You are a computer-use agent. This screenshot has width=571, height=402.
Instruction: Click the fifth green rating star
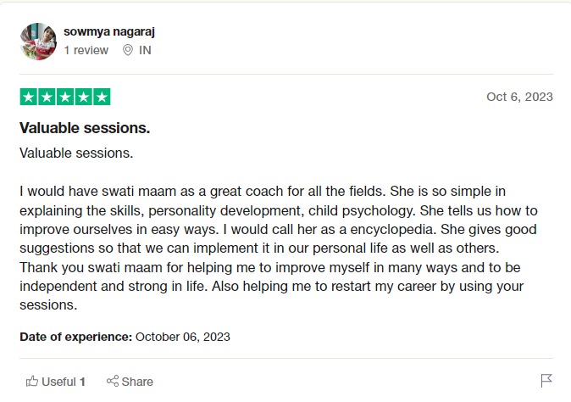click(102, 97)
